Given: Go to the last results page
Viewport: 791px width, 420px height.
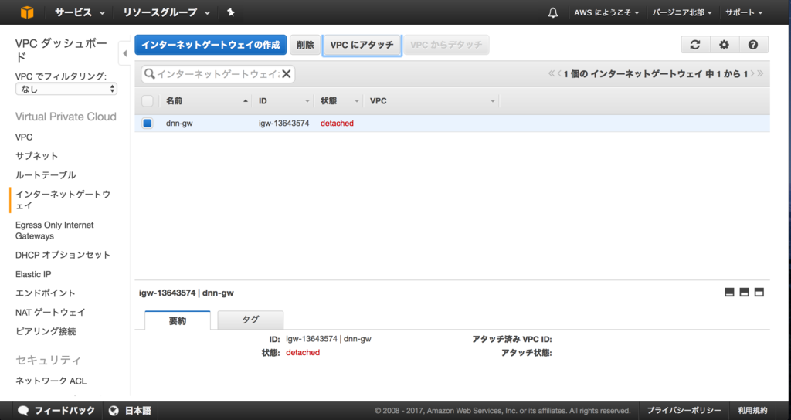Looking at the screenshot, I should (x=760, y=73).
